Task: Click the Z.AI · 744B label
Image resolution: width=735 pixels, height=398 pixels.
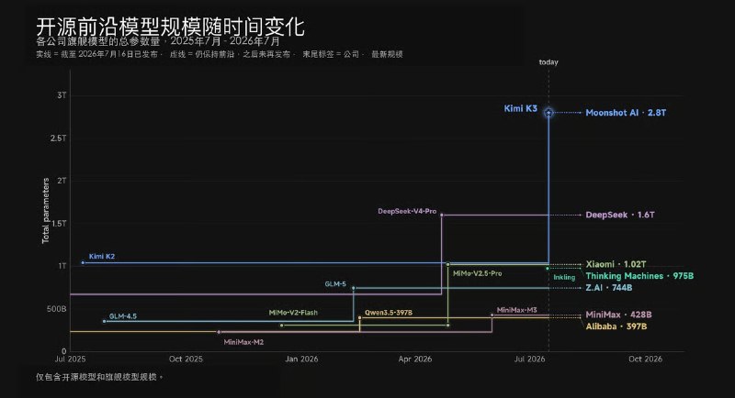Action: click(x=609, y=288)
